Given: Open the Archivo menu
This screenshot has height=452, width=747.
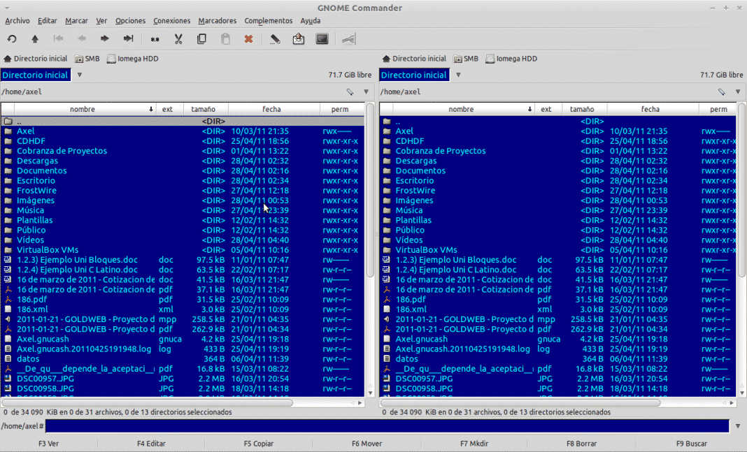Looking at the screenshot, I should [x=17, y=21].
